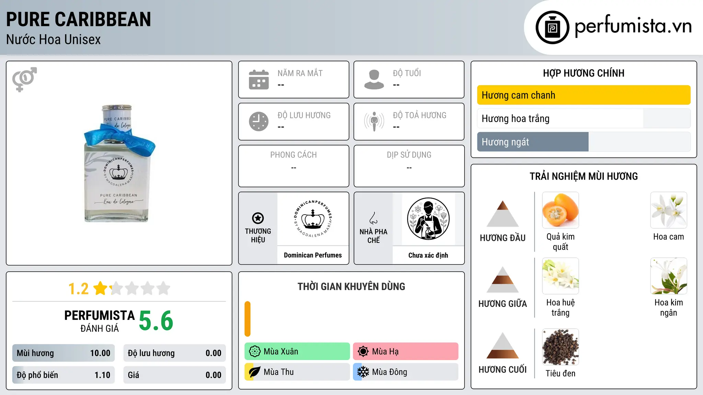Click the snowflake icon beside Mùa Đông

coord(363,372)
